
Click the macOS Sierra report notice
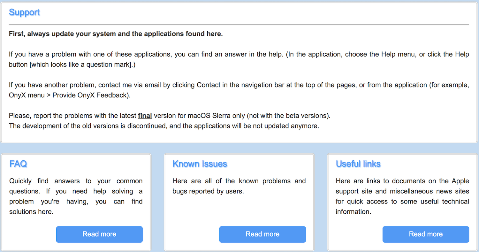click(169, 116)
